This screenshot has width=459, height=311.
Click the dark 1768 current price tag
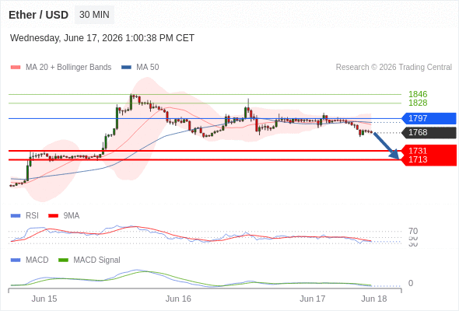tap(429, 132)
